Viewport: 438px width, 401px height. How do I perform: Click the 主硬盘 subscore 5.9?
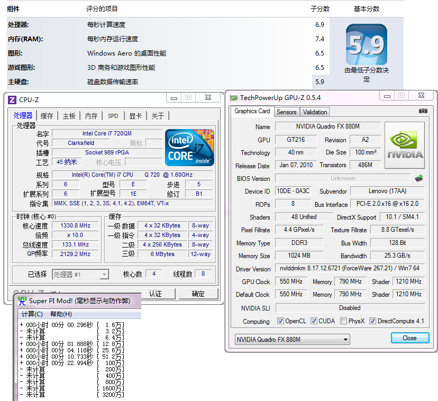tap(320, 81)
